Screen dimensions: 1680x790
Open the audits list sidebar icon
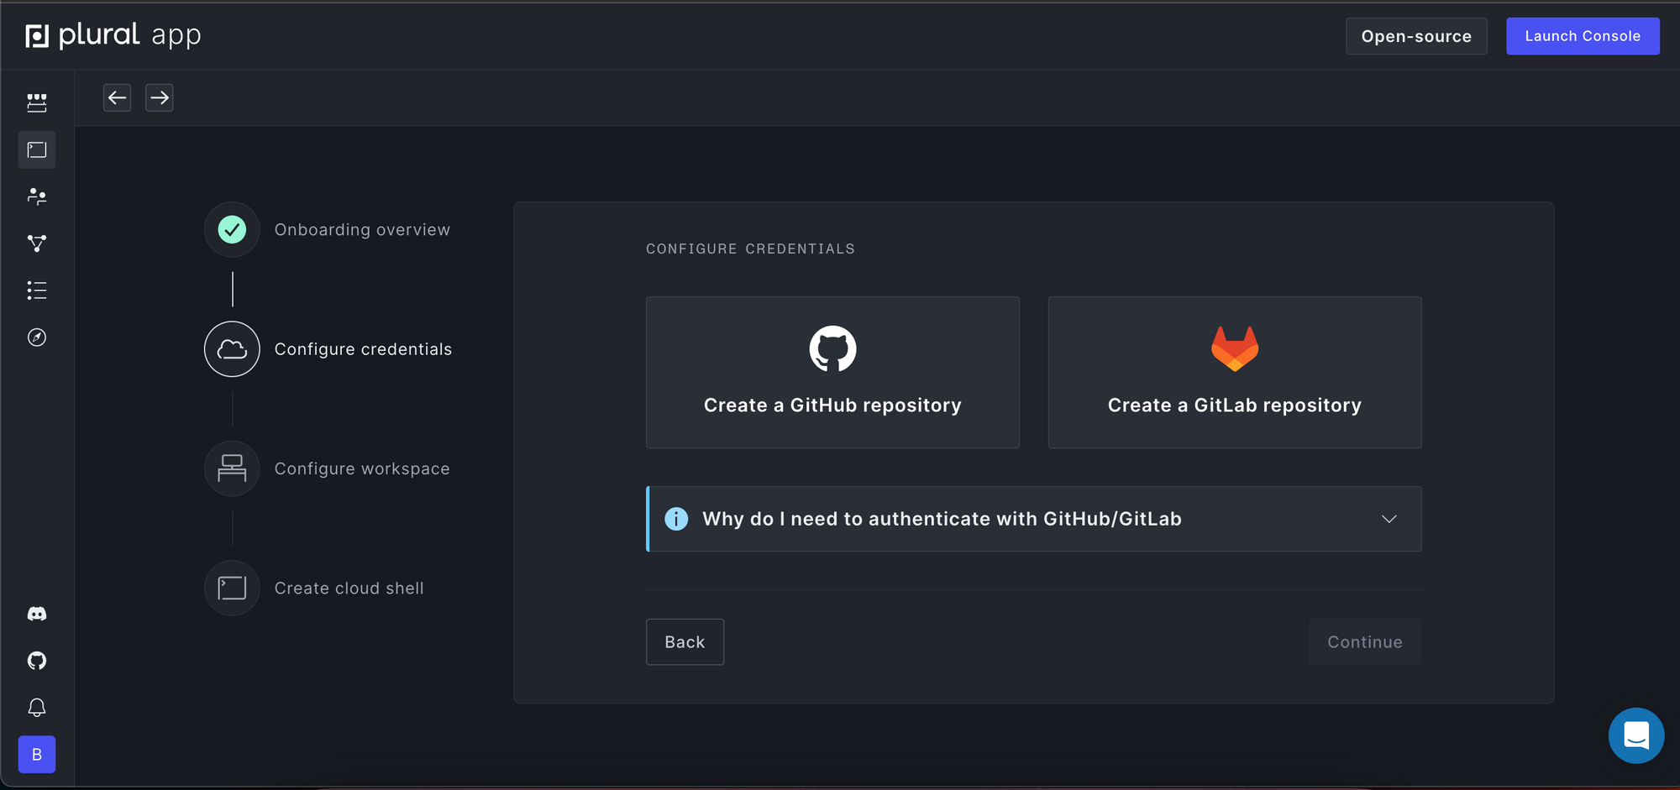coord(37,290)
